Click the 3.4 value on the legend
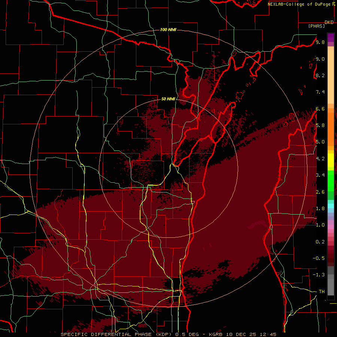 [x=320, y=175]
